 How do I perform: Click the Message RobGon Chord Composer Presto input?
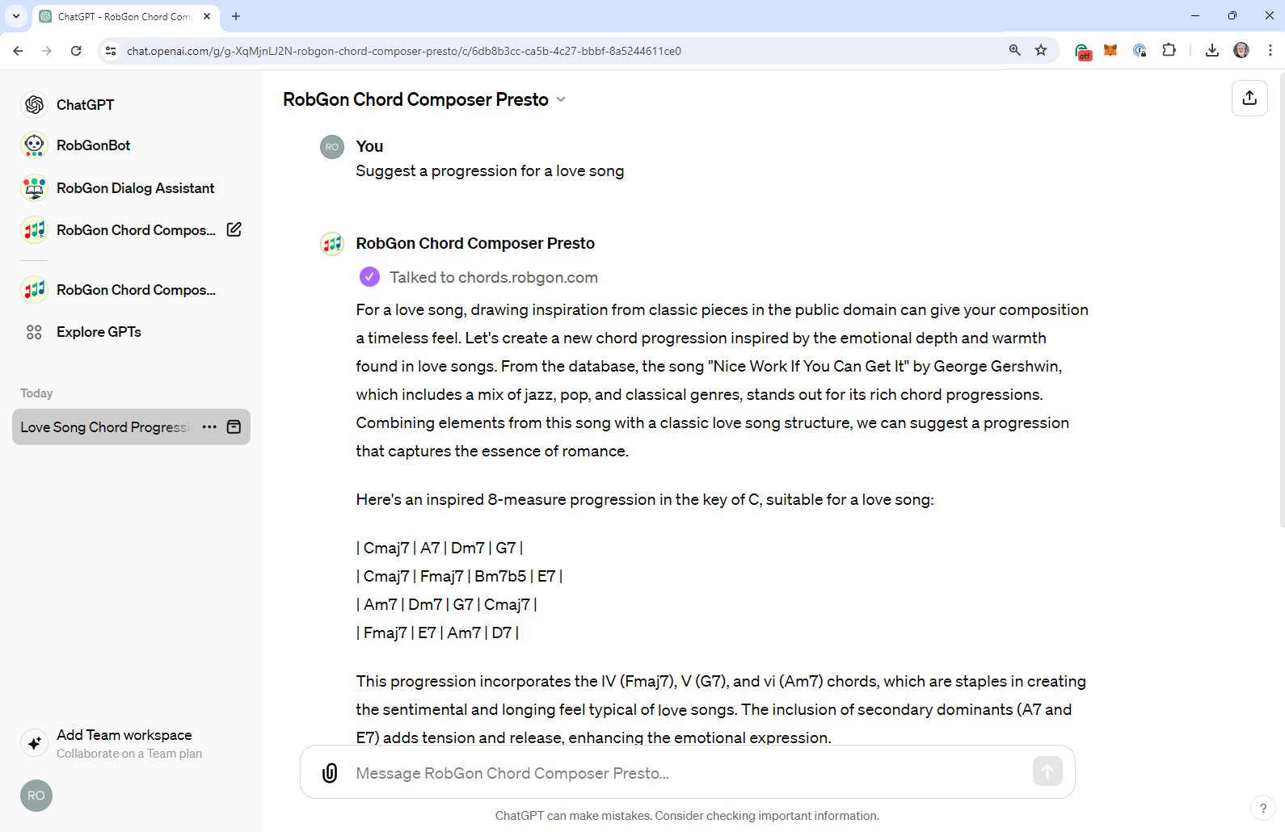click(687, 773)
